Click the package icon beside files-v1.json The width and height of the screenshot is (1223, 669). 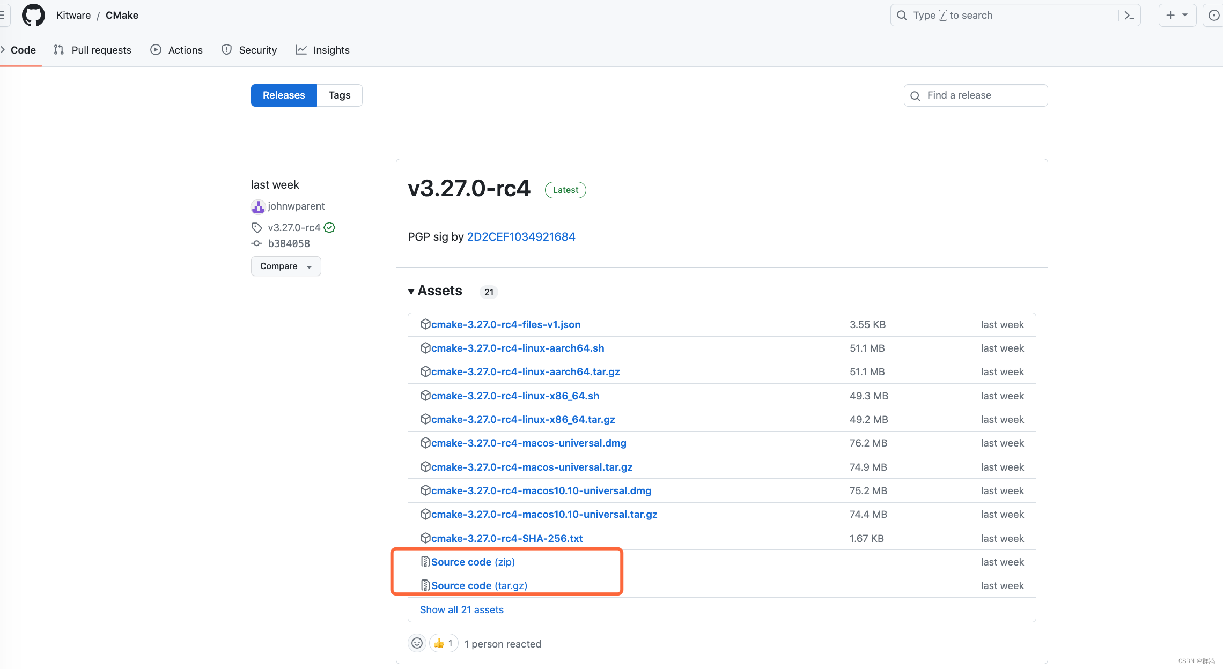click(425, 324)
